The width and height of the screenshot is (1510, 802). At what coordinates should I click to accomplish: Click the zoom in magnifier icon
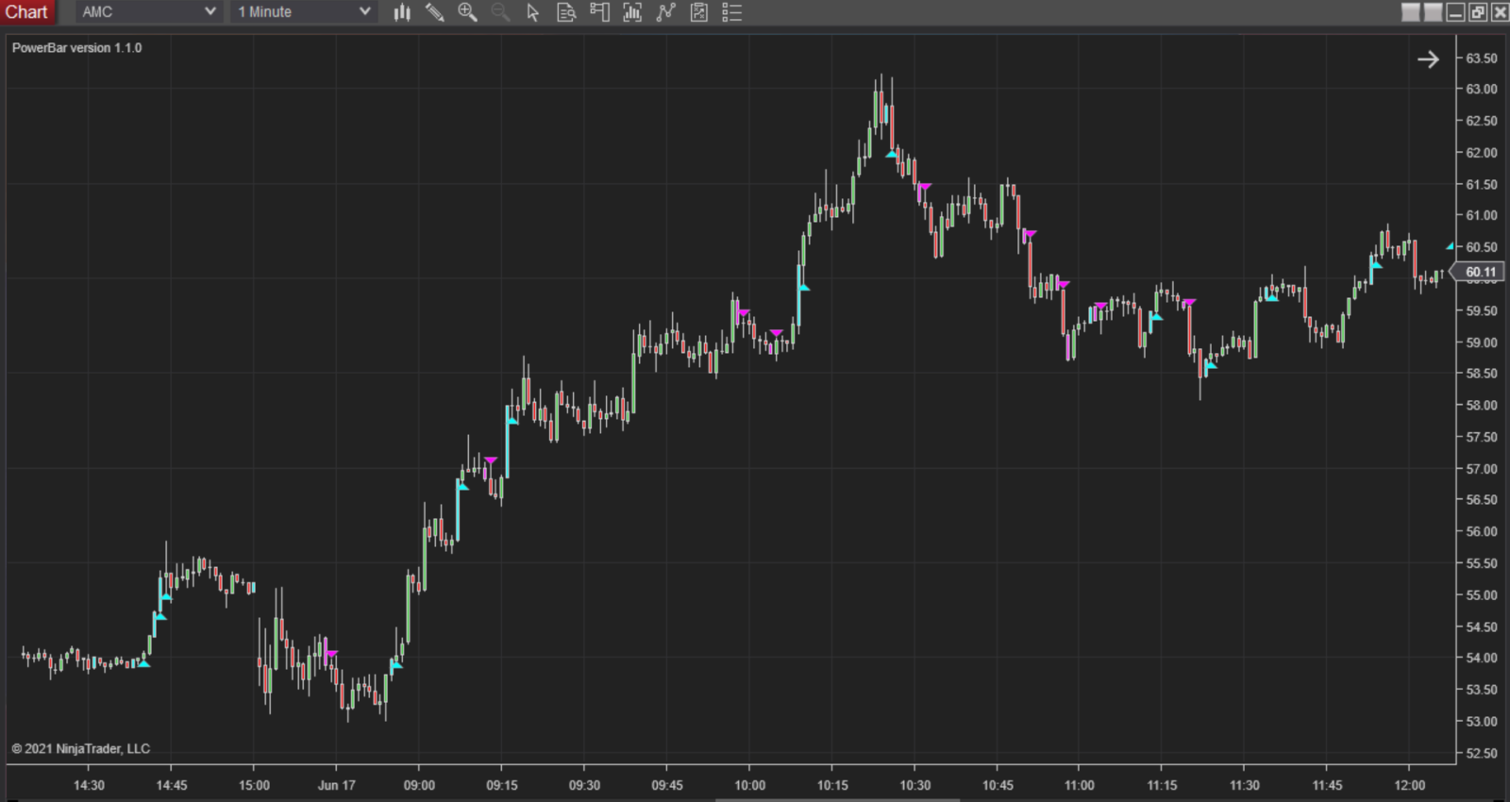(467, 12)
